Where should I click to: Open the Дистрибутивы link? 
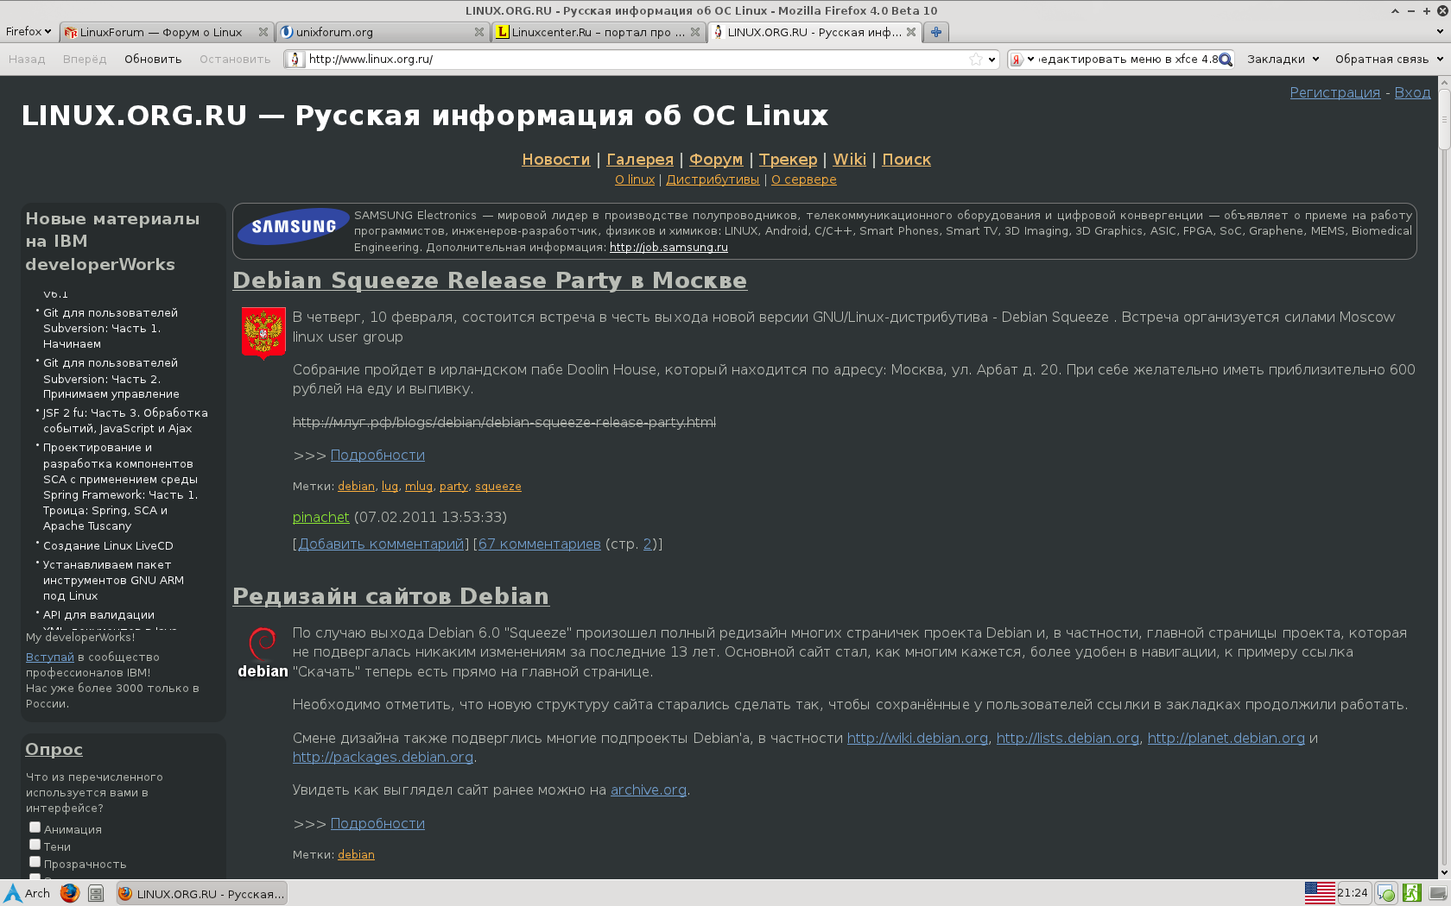click(713, 179)
